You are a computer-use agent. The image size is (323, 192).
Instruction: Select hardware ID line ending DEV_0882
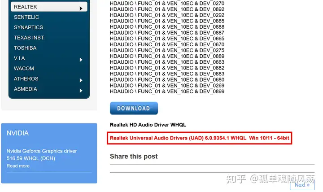[x=167, y=68]
